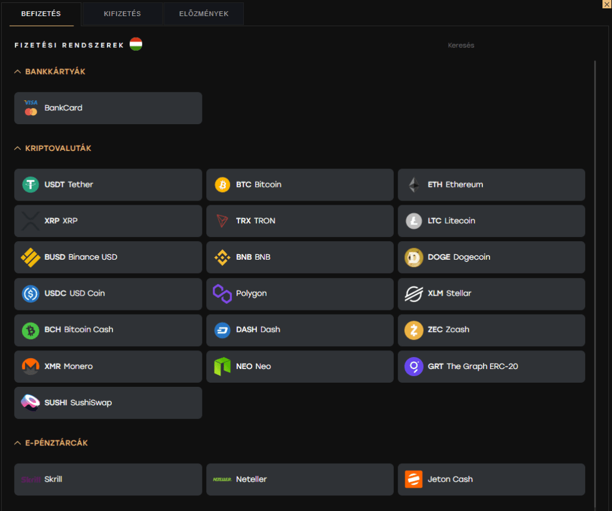Switch to the Befizetés tab
612x511 pixels.
[41, 14]
